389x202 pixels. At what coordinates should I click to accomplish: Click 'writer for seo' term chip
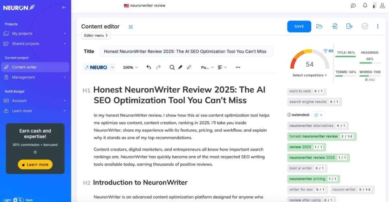click(307, 189)
